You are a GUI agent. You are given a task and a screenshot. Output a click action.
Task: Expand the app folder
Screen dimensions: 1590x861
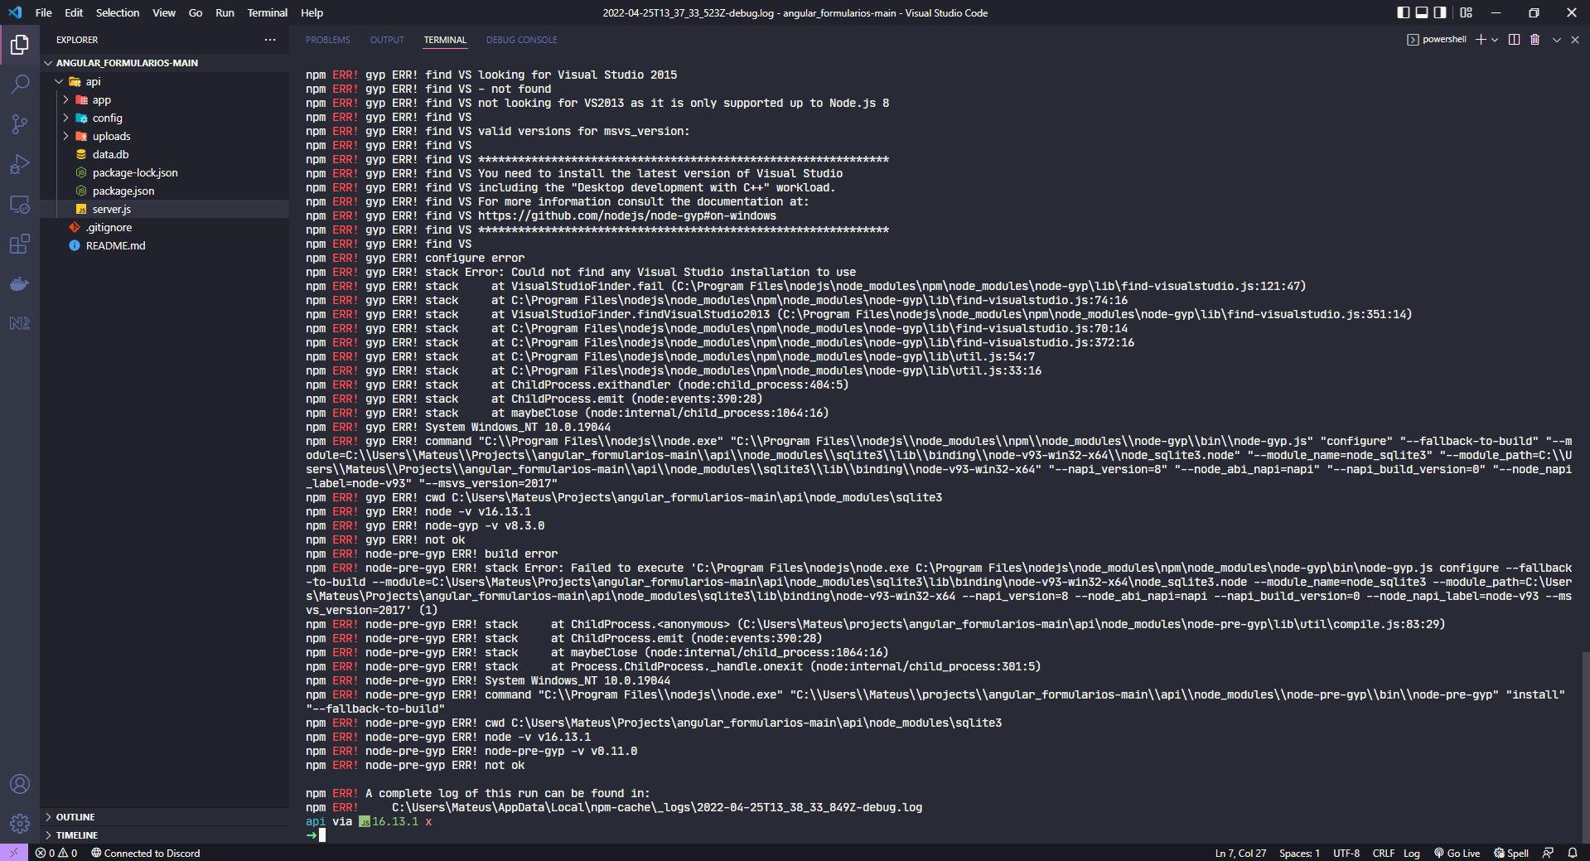pyautogui.click(x=101, y=99)
